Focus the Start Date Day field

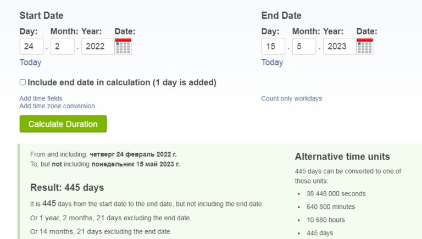pyautogui.click(x=31, y=46)
